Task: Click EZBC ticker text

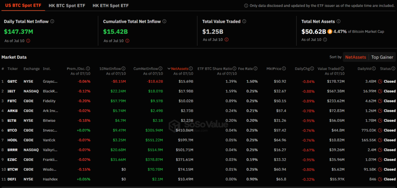Action: click(x=12, y=160)
